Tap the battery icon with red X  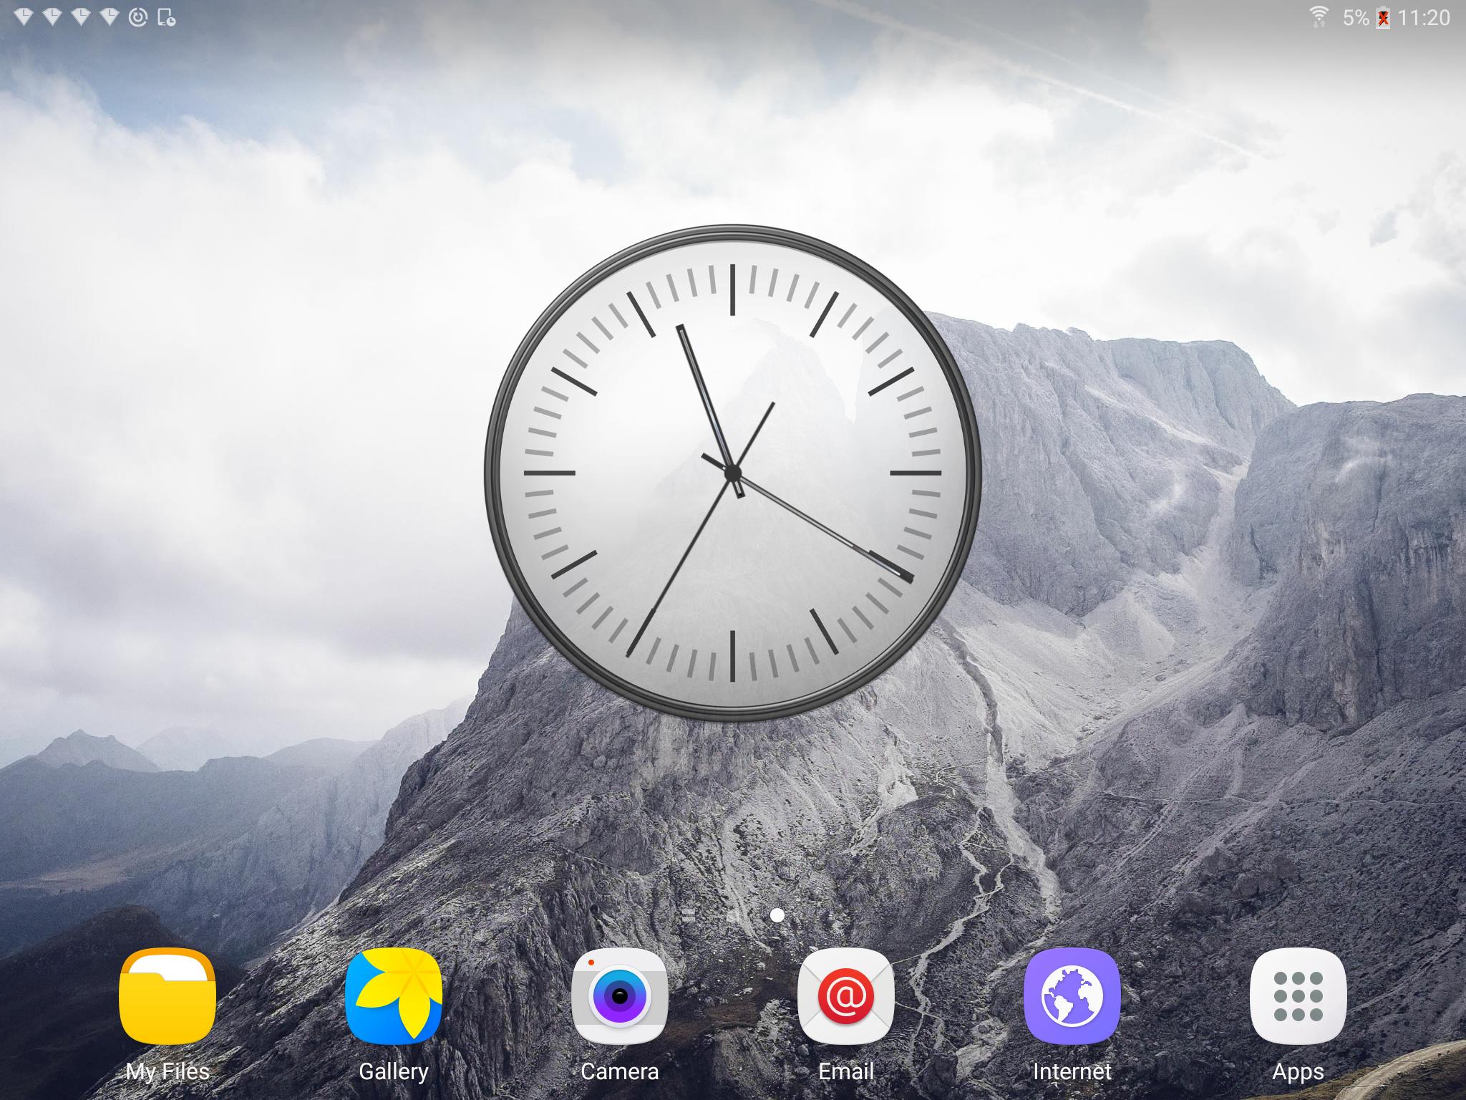click(x=1384, y=18)
